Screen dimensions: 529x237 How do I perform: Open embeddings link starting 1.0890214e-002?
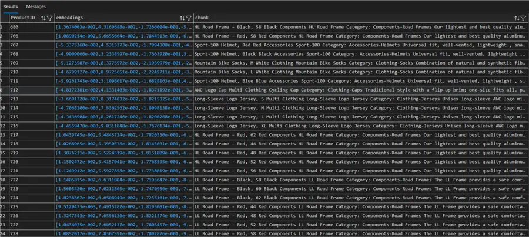(124, 36)
